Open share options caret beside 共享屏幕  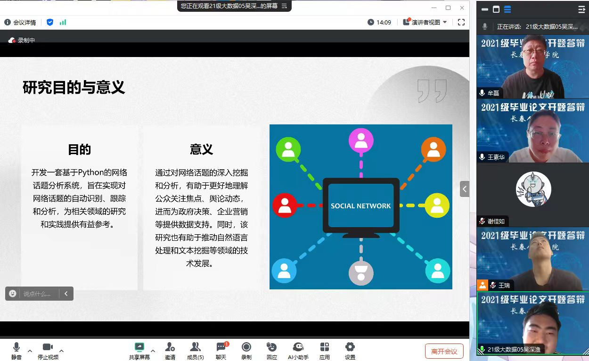pyautogui.click(x=153, y=351)
